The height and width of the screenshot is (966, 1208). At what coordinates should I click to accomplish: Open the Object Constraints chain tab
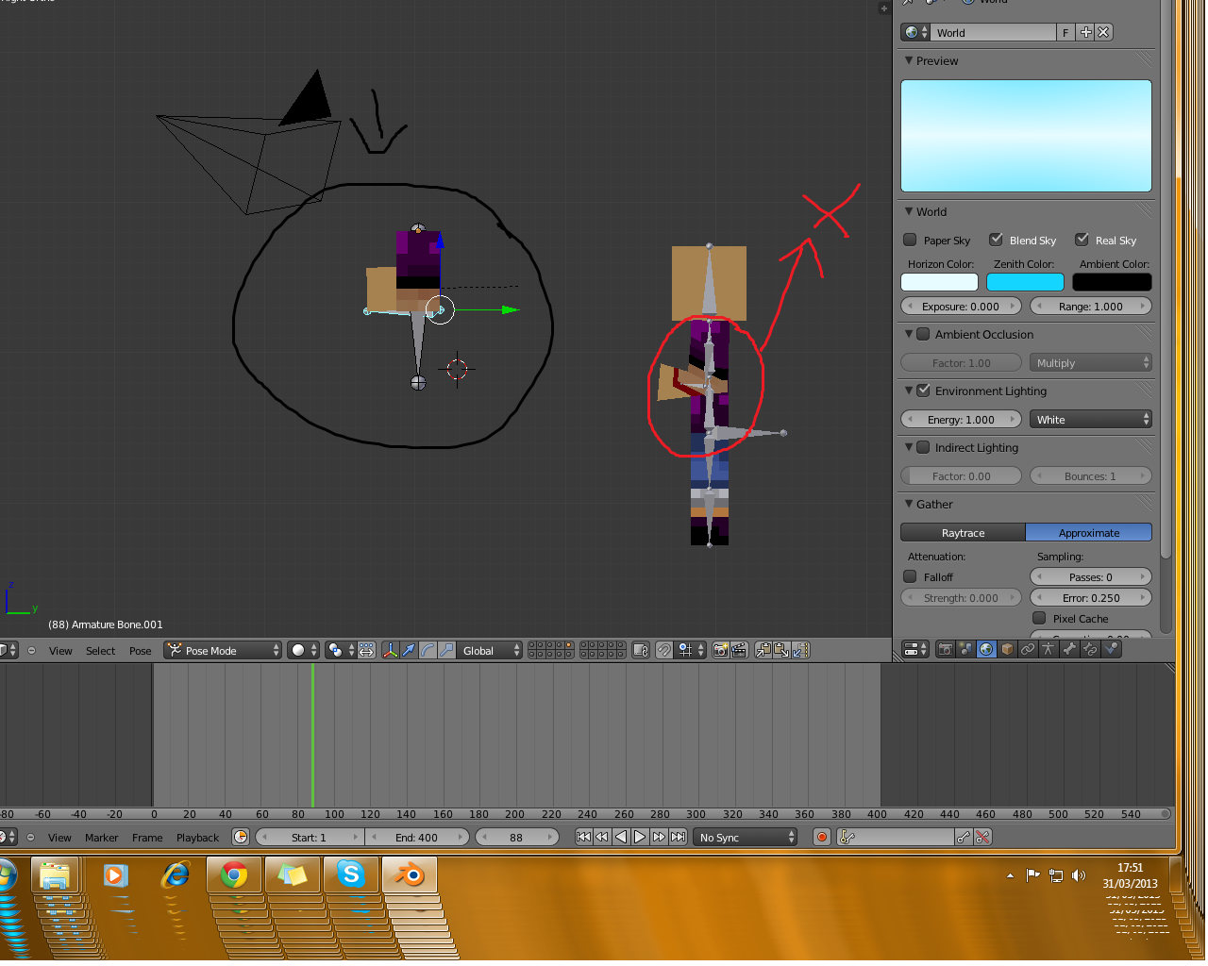(x=1028, y=649)
